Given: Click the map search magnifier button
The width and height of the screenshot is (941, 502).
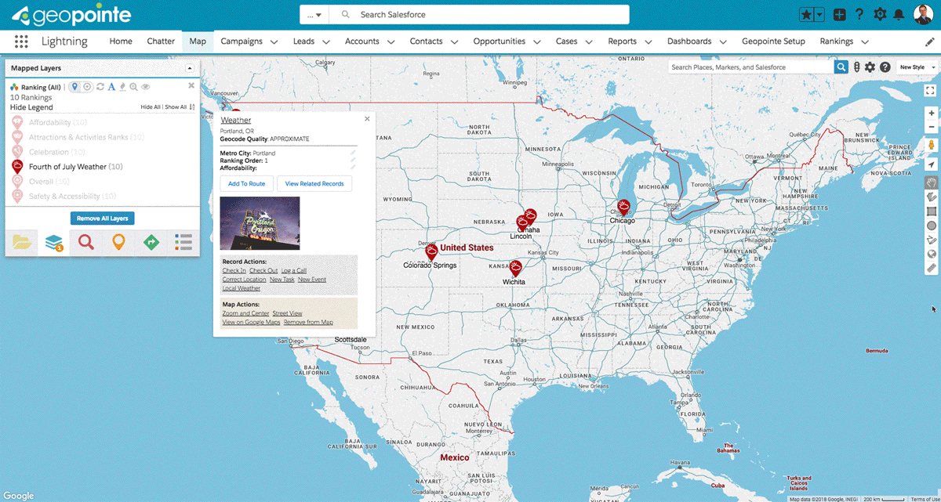Looking at the screenshot, I should [841, 67].
